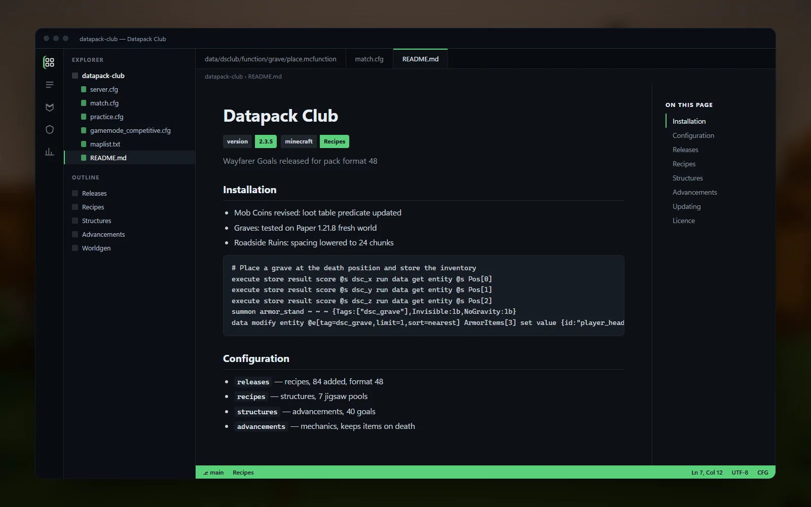Click the server.cfg file icon

click(84, 89)
